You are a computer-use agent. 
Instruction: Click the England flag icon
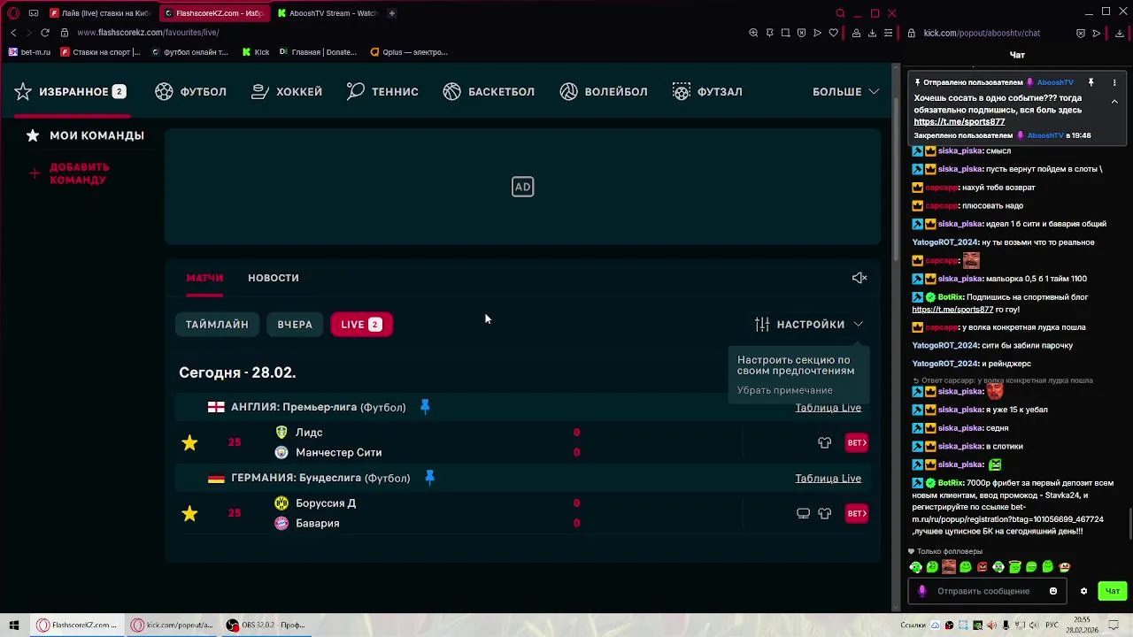[x=216, y=407]
